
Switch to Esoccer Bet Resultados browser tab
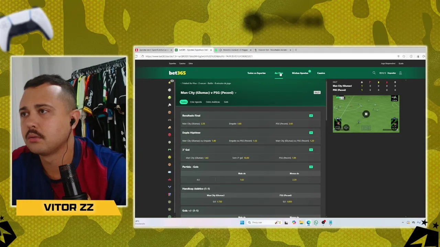click(x=273, y=50)
